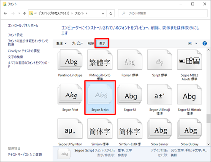Screen dimensions: 211x162
Task: Select the Sitka Banner font icon
Action: [160, 129]
